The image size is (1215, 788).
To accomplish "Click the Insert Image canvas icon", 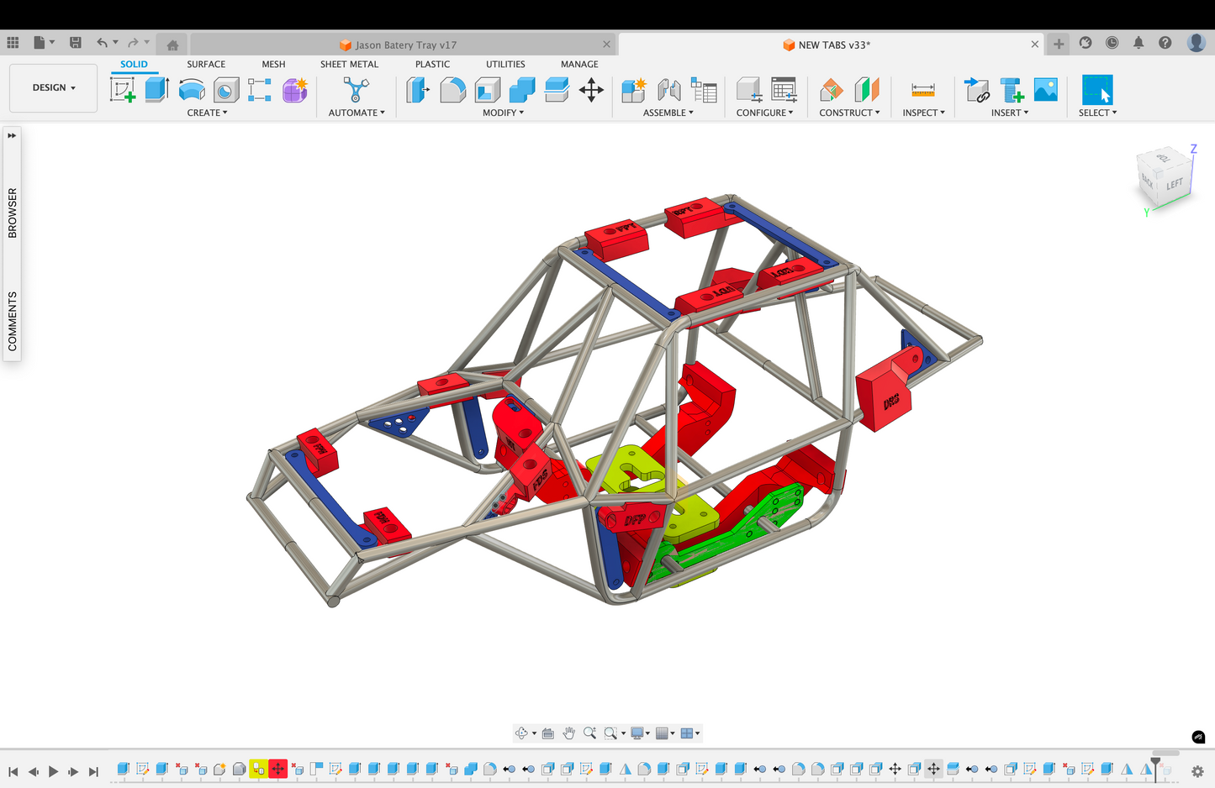I will pyautogui.click(x=1045, y=90).
